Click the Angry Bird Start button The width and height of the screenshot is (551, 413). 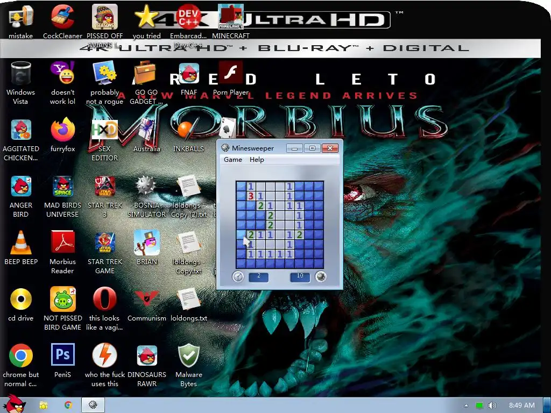[x=14, y=404]
